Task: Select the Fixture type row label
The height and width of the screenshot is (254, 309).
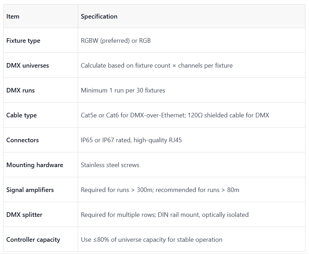Action: coord(23,41)
